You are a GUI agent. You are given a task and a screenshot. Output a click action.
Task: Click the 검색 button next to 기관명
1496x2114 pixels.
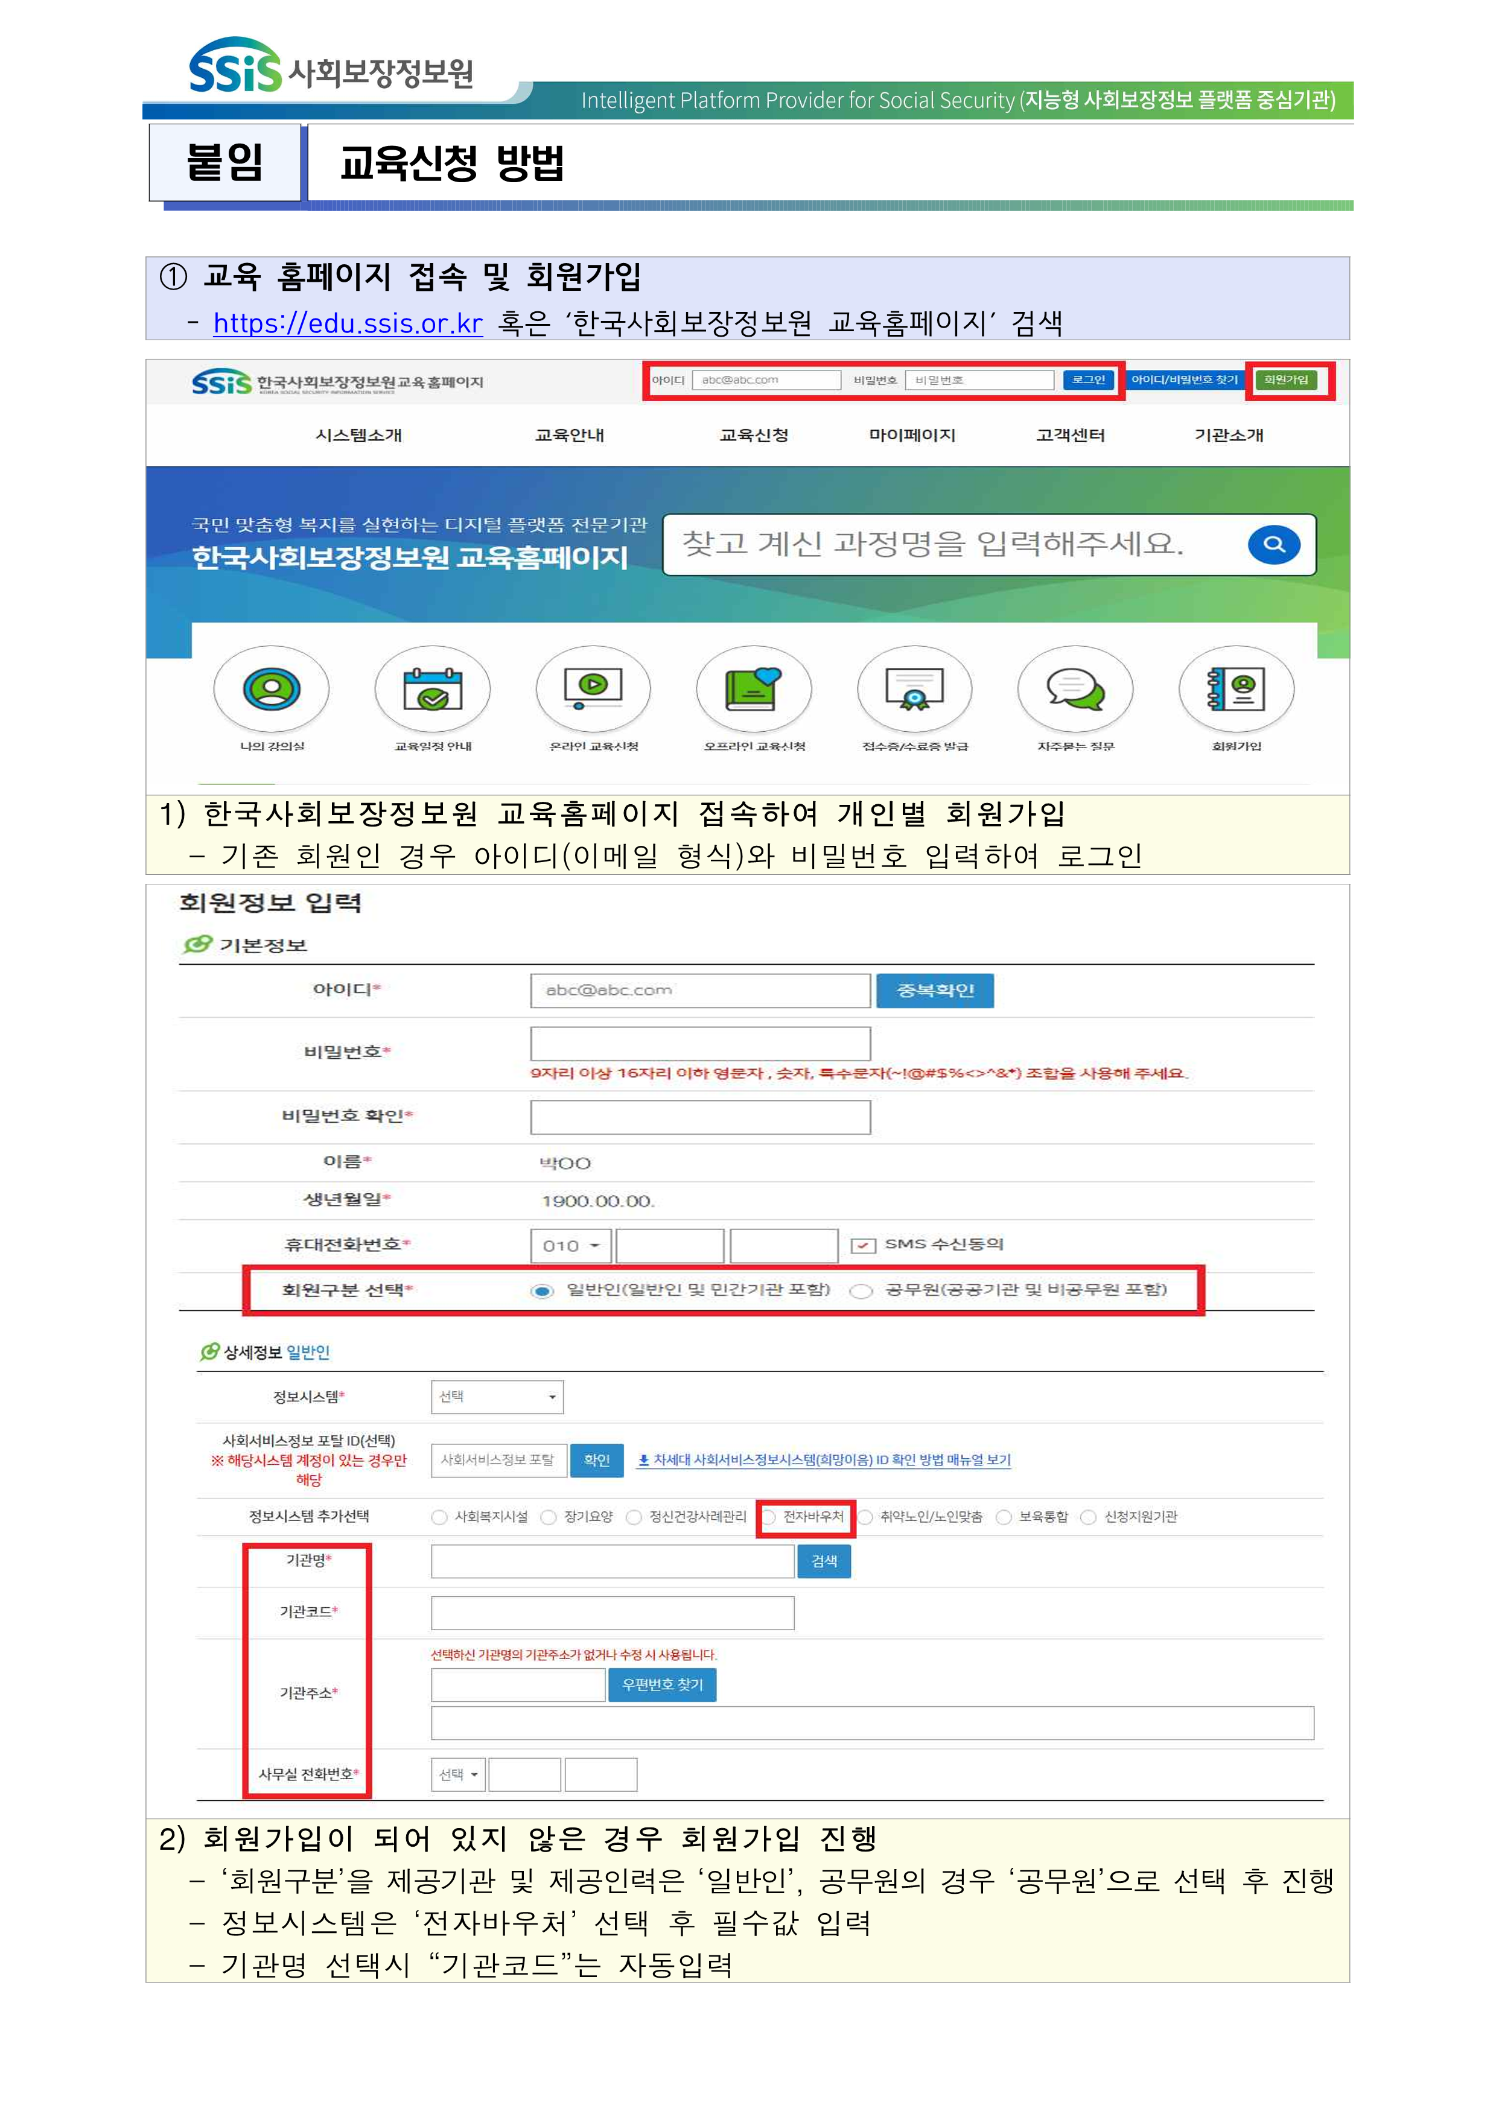pos(824,1561)
